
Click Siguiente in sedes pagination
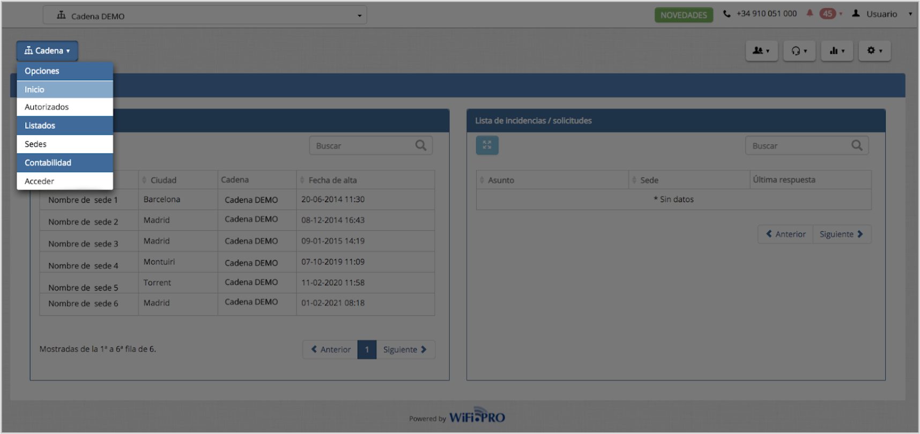(405, 349)
